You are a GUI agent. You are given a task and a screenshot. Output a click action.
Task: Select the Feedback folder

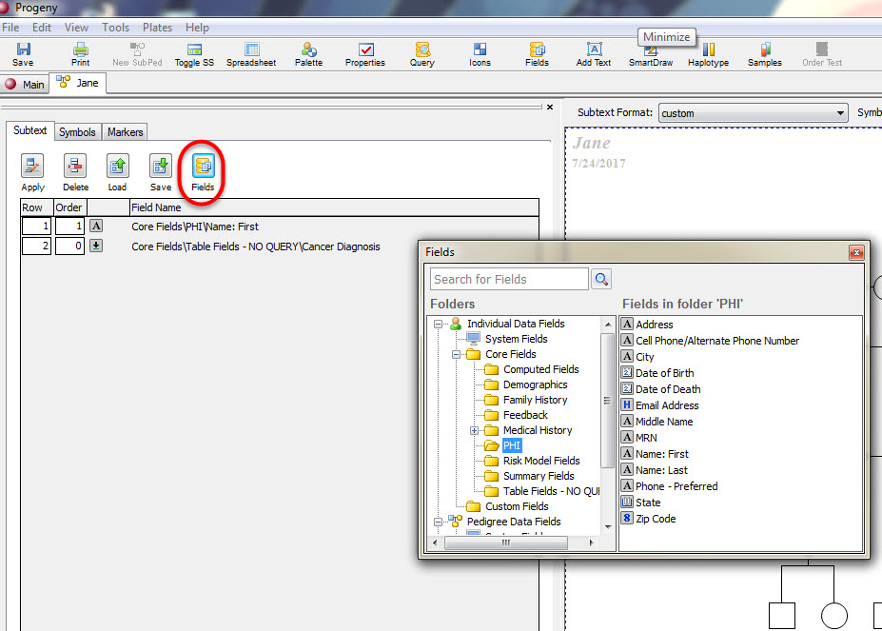(525, 415)
